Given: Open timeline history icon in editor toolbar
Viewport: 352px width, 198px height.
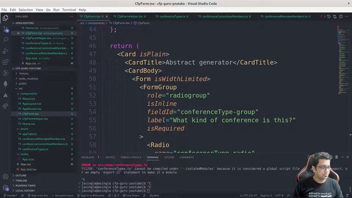Looking at the screenshot, I should click(x=329, y=16).
